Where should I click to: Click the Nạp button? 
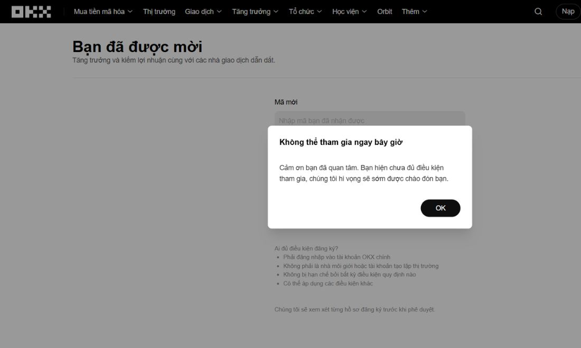tap(568, 12)
